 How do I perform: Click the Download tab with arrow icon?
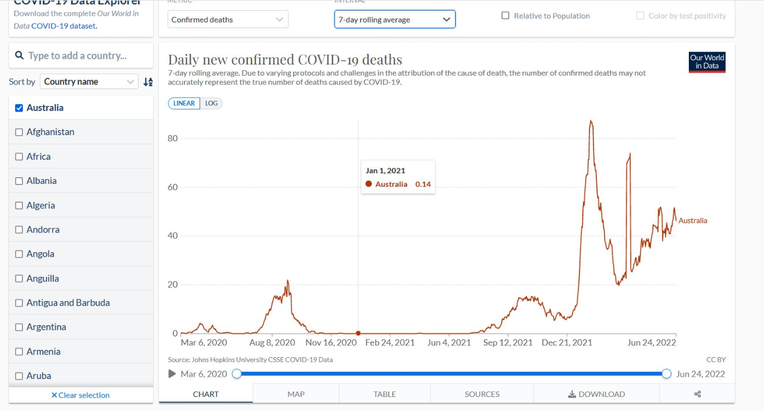click(x=596, y=394)
